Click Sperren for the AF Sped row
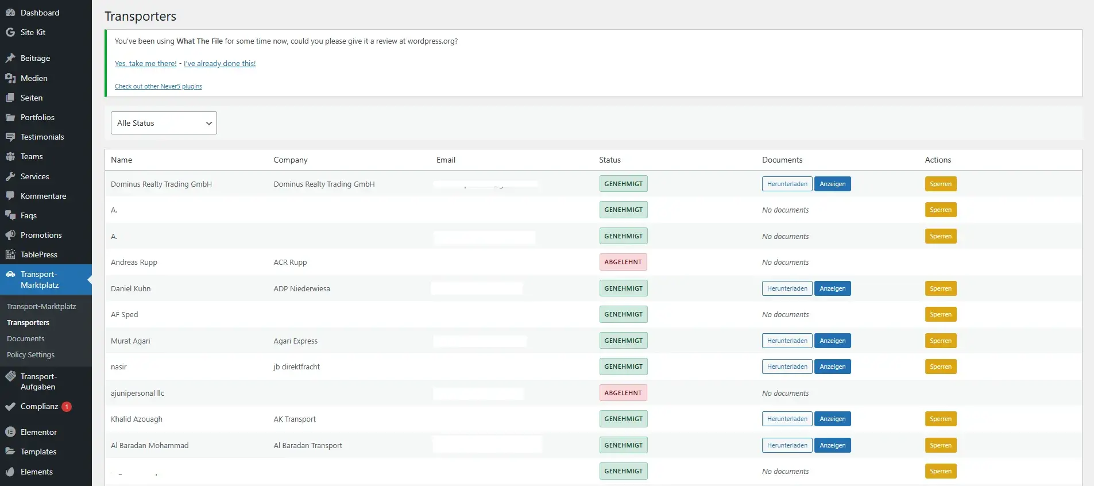Viewport: 1094px width, 486px height. point(940,314)
